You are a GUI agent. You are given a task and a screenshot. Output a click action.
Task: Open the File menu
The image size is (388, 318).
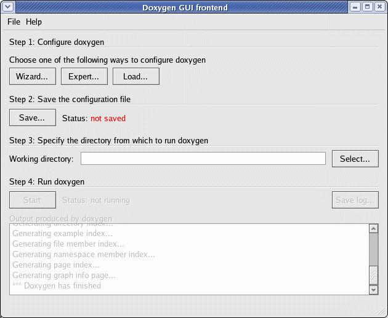click(14, 22)
